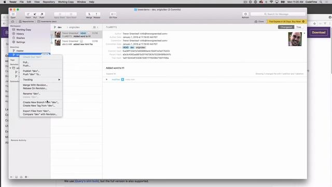The width and height of the screenshot is (332, 187).
Task: Click the Push toolbar icon
Action: pos(41,14)
